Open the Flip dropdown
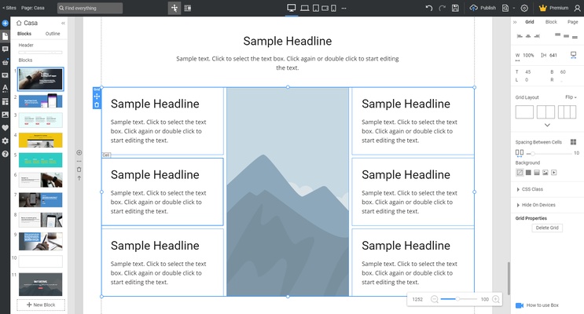 pos(571,97)
